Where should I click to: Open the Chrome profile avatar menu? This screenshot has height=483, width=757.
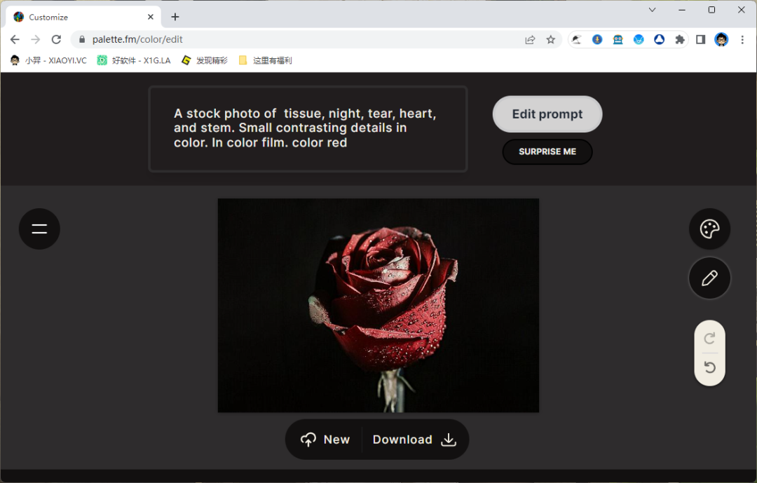(721, 40)
